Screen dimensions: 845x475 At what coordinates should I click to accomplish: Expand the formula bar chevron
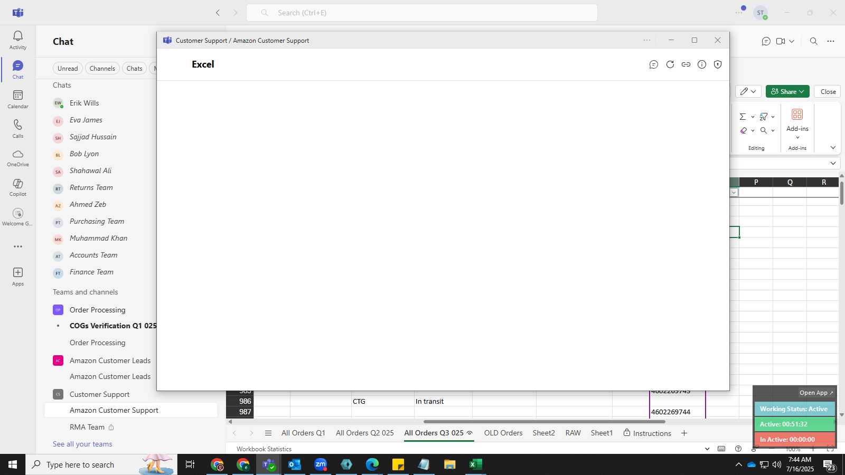833,163
